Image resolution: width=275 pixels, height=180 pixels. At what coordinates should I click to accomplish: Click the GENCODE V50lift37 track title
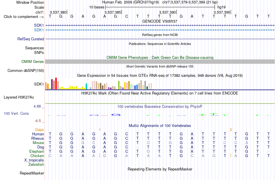(x=160, y=21)
